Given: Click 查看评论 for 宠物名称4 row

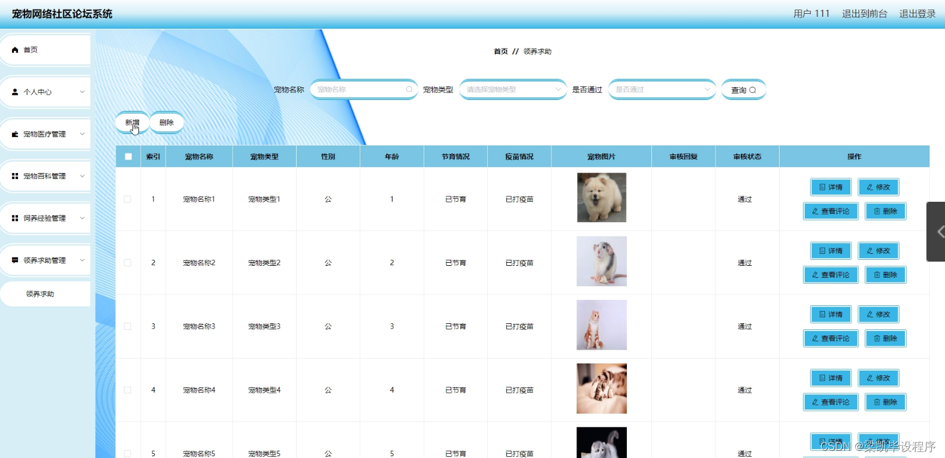Looking at the screenshot, I should (831, 402).
